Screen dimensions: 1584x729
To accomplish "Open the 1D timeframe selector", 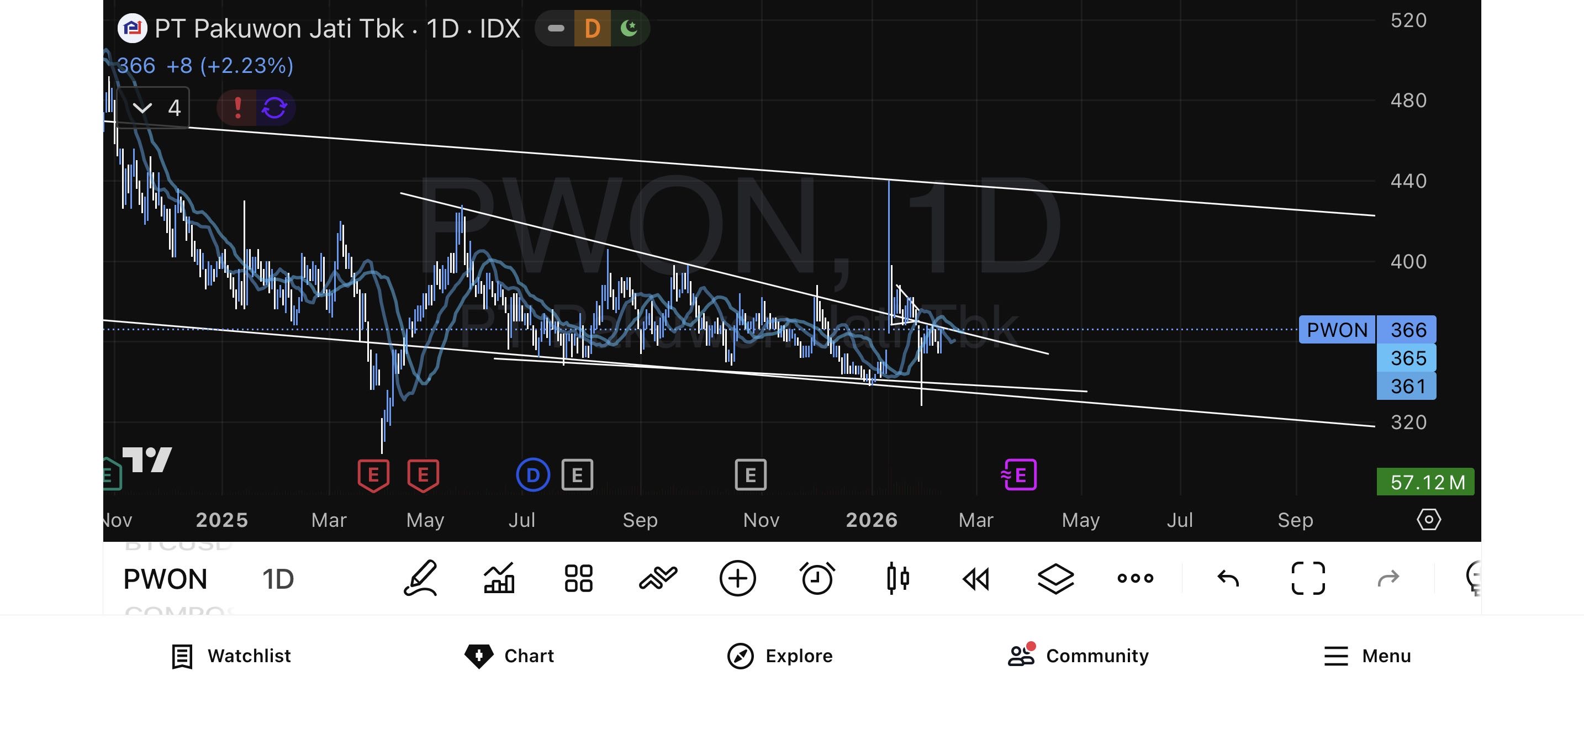I will (x=278, y=579).
